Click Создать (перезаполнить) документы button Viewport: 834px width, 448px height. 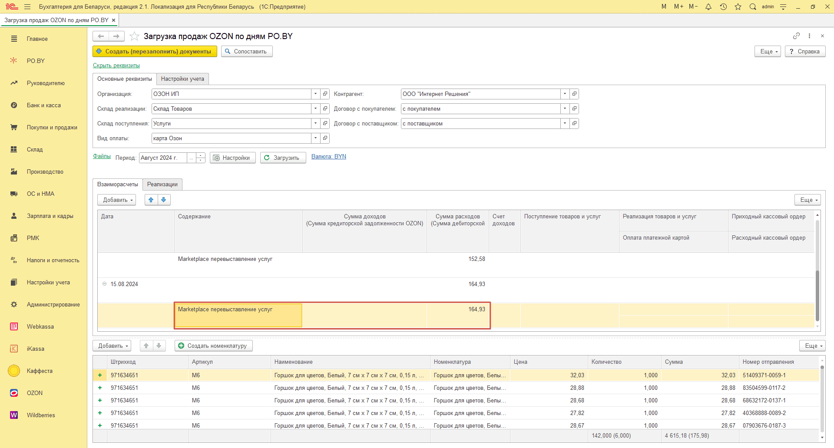click(x=155, y=51)
